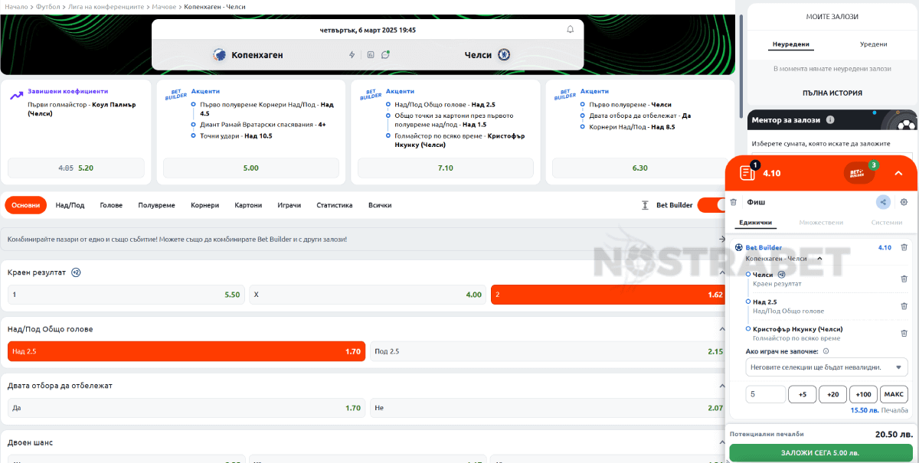Select Да for both teams to score
The width and height of the screenshot is (919, 463).
click(186, 408)
